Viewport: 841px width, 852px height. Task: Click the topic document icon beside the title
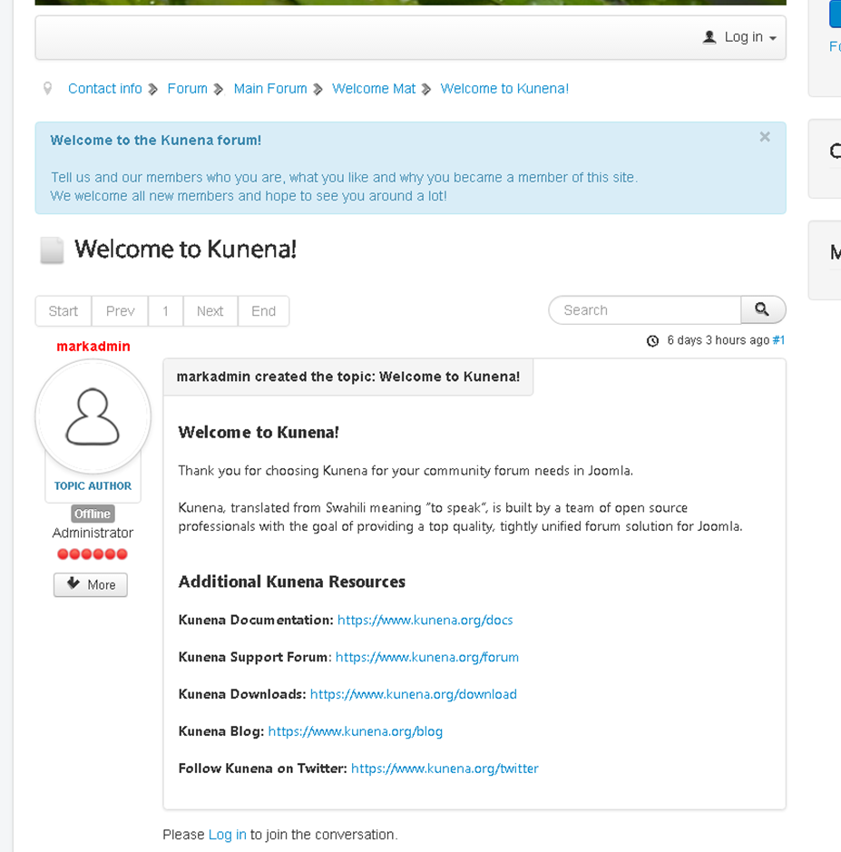coord(53,250)
